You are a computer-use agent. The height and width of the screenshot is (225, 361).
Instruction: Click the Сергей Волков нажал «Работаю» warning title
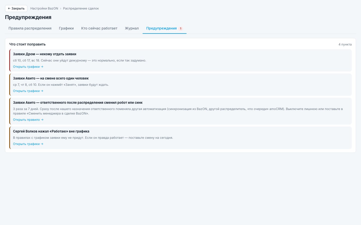[51, 131]
